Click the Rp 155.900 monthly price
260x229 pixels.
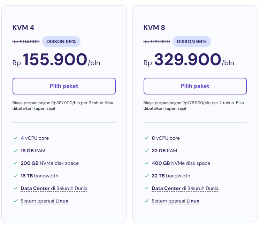click(x=55, y=60)
